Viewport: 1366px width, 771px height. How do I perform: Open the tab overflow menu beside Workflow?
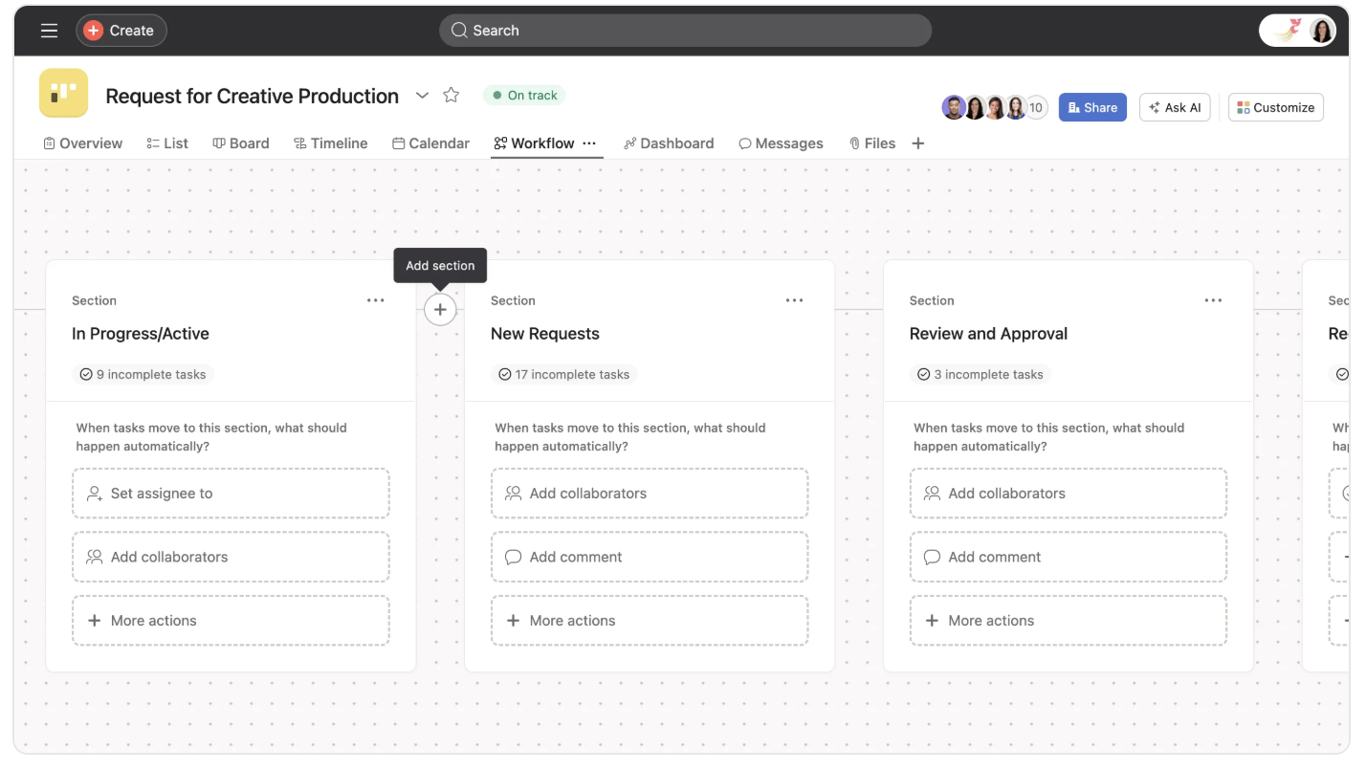click(x=588, y=143)
